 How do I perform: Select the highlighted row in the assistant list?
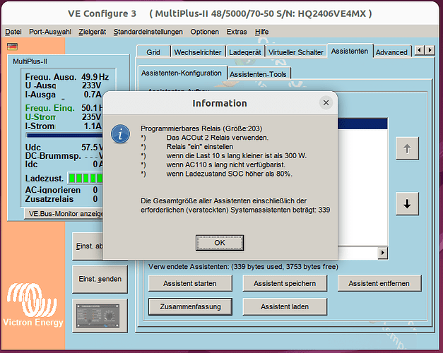click(x=362, y=124)
